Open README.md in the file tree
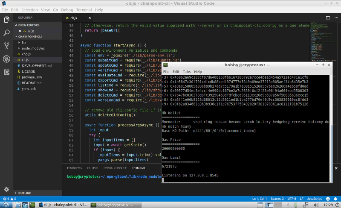 [32, 83]
